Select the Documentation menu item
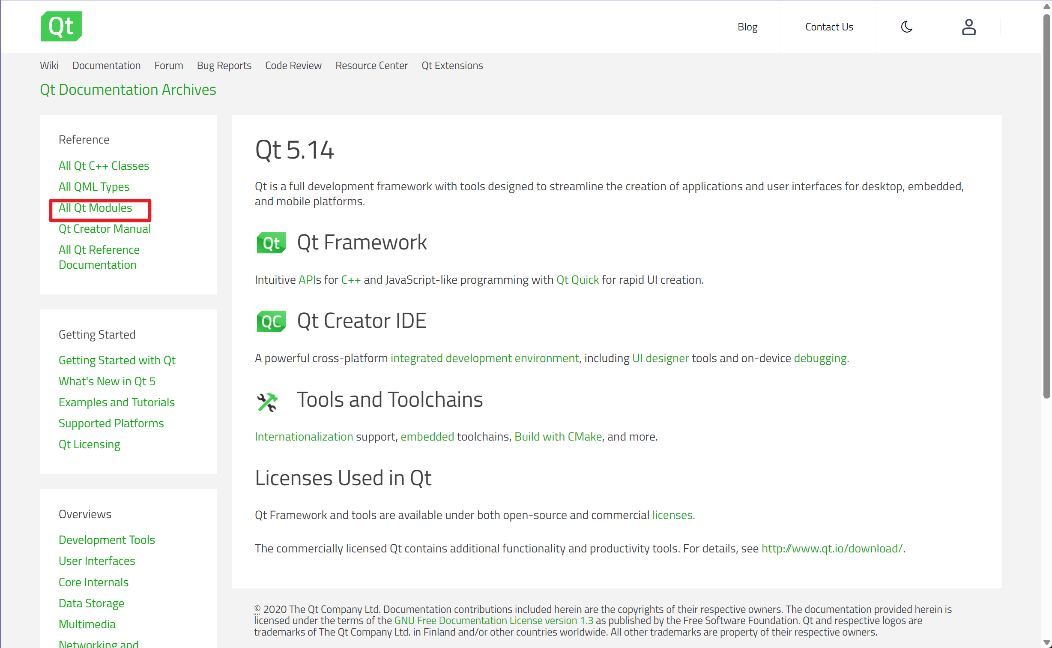 click(106, 66)
